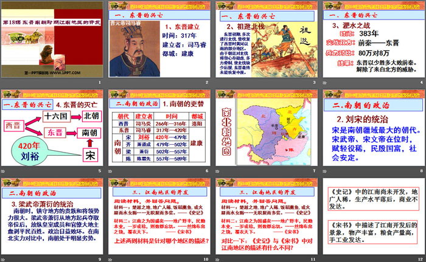This screenshot has height=262, width=426.
Task: Click slide number label 8
Action: (422, 171)
